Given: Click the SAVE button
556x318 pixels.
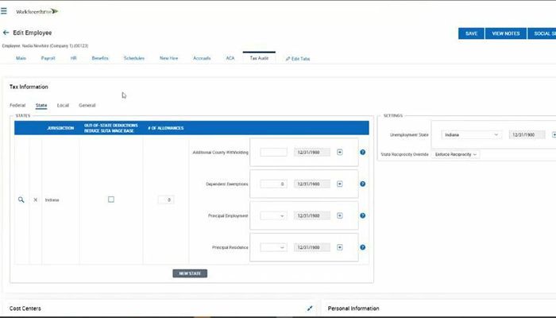Looking at the screenshot, I should (471, 33).
